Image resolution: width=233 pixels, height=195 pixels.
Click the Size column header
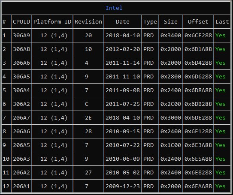coord(171,22)
